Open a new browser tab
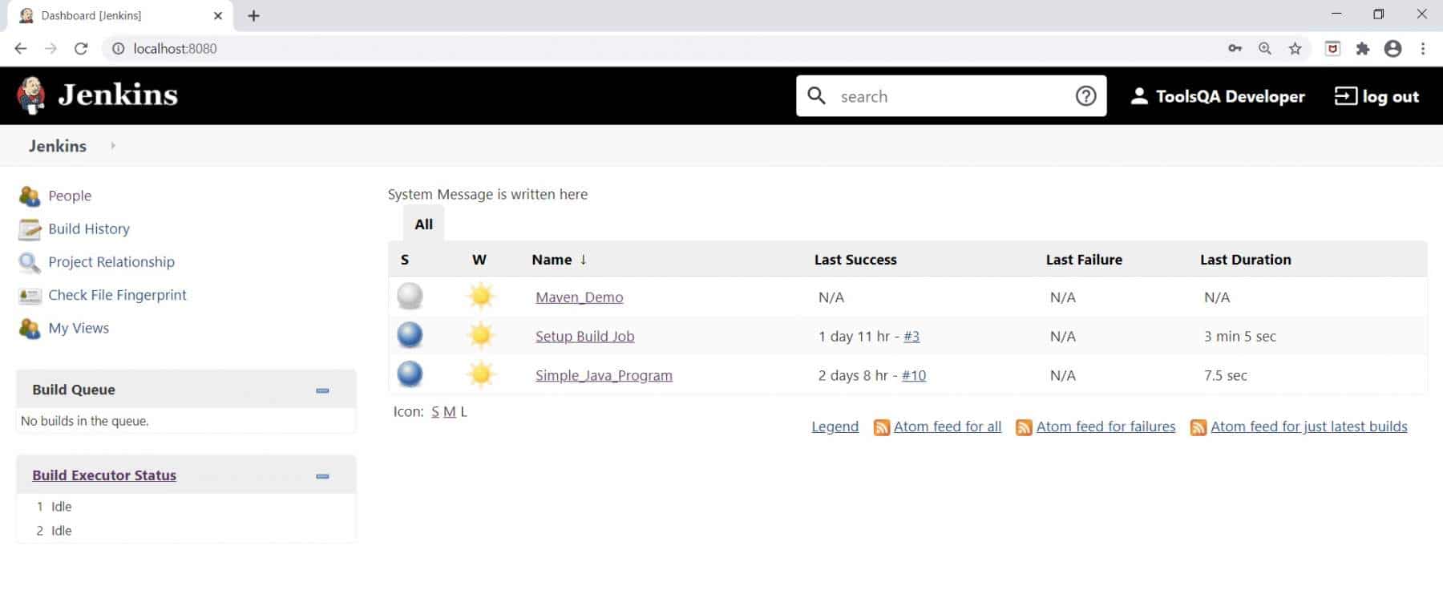The width and height of the screenshot is (1443, 590). pyautogui.click(x=253, y=15)
